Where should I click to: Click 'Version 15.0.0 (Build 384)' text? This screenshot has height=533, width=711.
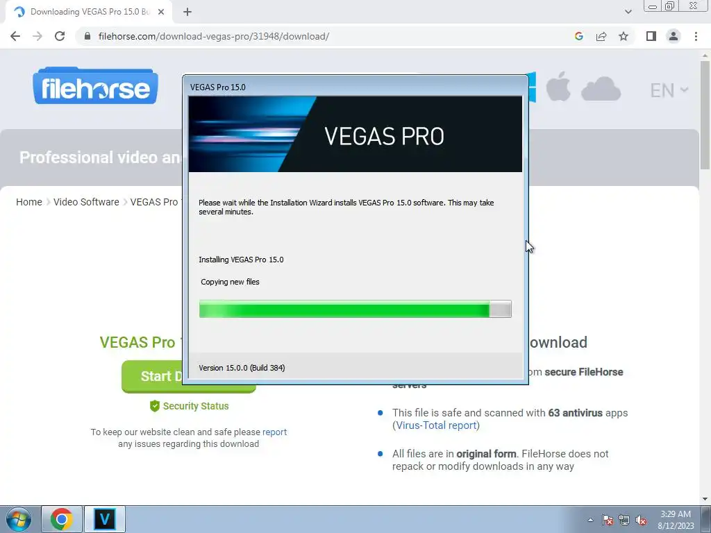tap(242, 368)
